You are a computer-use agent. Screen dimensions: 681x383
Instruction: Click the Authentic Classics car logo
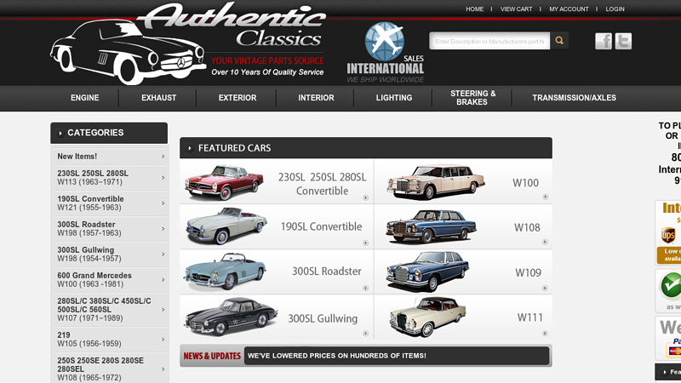(127, 52)
